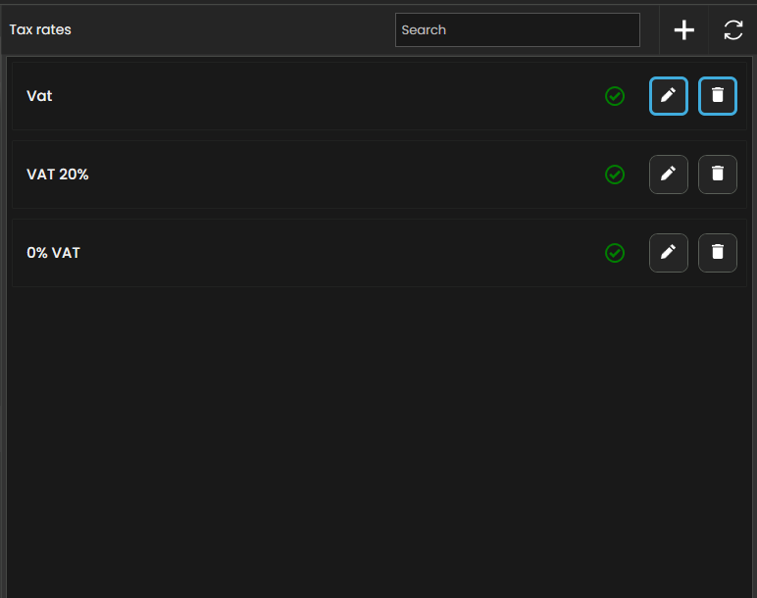Click the '0% VAT' name label
This screenshot has width=757, height=598.
53,253
